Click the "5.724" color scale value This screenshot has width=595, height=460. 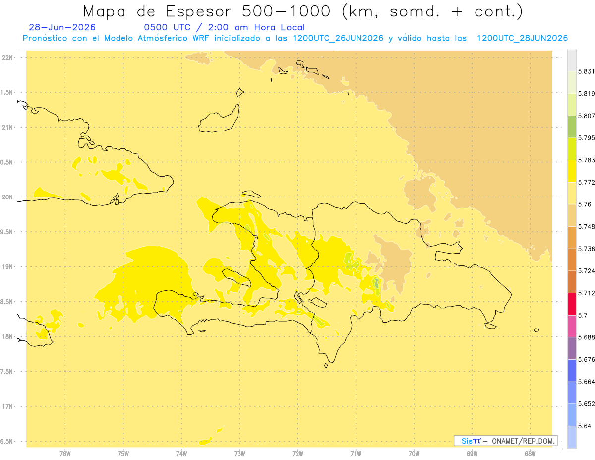[x=587, y=271]
